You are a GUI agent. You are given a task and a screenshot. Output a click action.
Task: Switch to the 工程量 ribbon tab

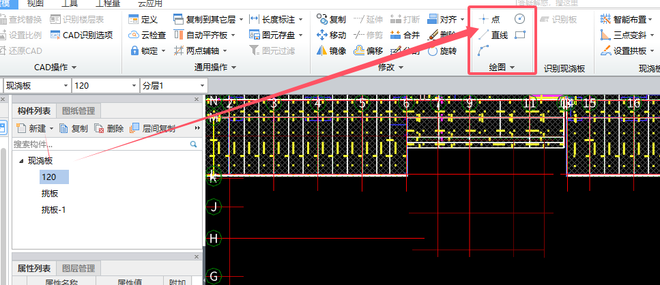point(106,4)
